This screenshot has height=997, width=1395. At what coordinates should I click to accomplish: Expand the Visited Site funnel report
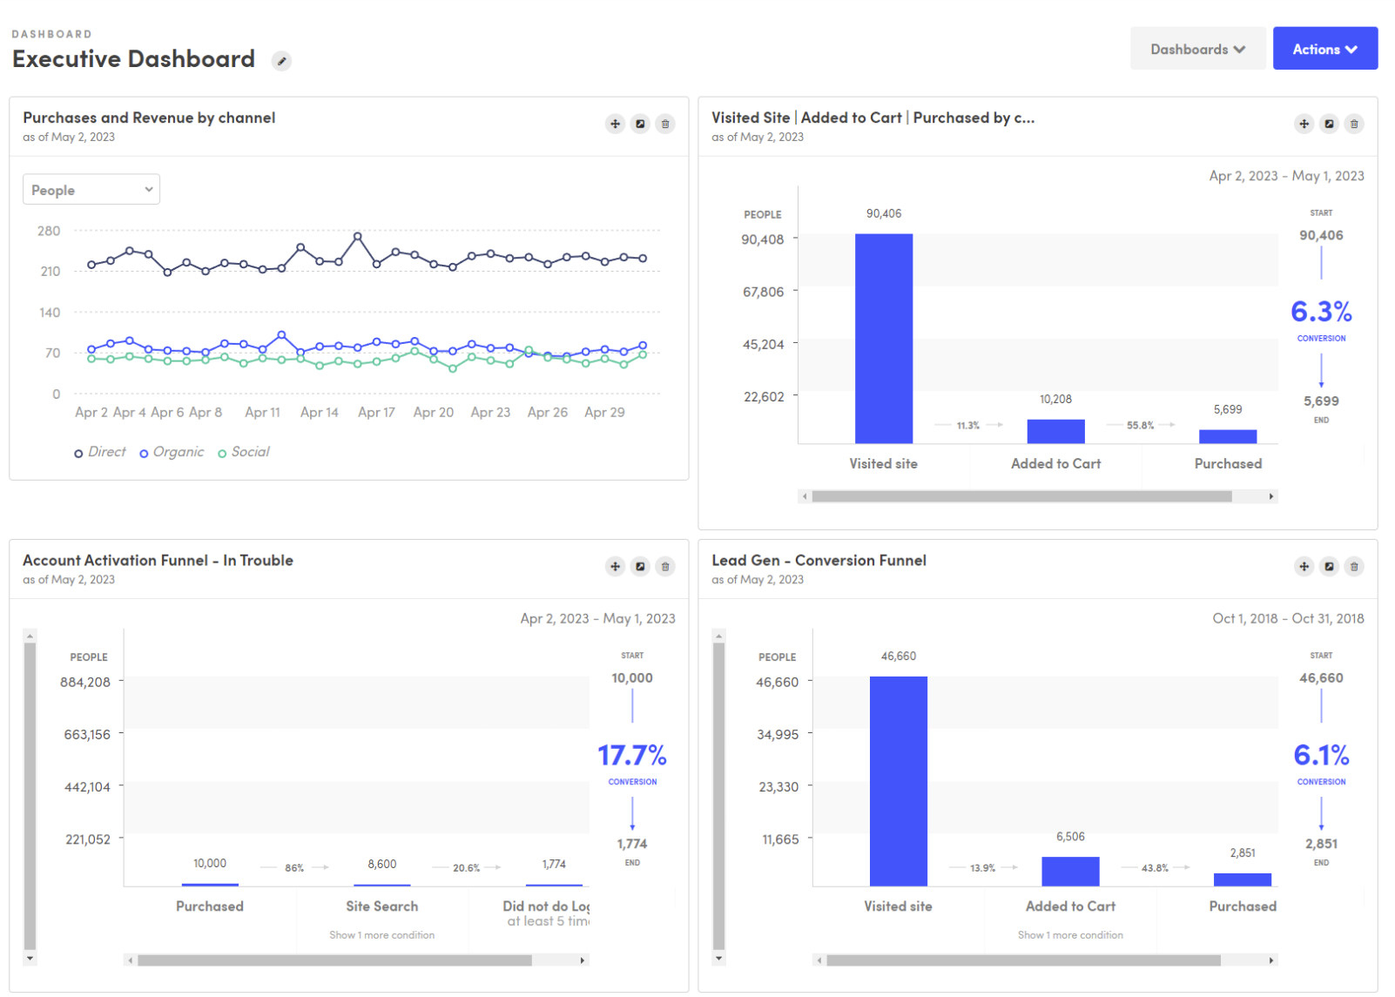click(x=1329, y=124)
